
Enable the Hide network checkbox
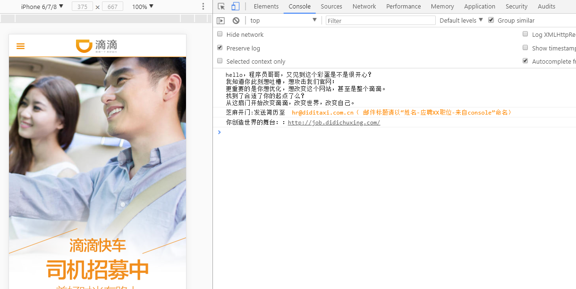(x=220, y=33)
